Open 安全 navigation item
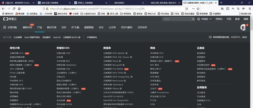Viewport: 253px width, 108px height. pos(101,28)
